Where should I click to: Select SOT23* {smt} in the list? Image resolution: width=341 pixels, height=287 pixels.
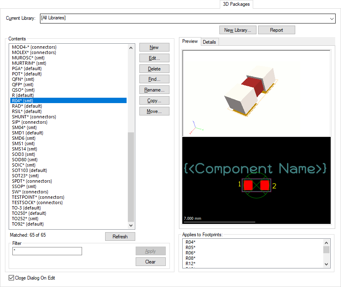(26, 176)
